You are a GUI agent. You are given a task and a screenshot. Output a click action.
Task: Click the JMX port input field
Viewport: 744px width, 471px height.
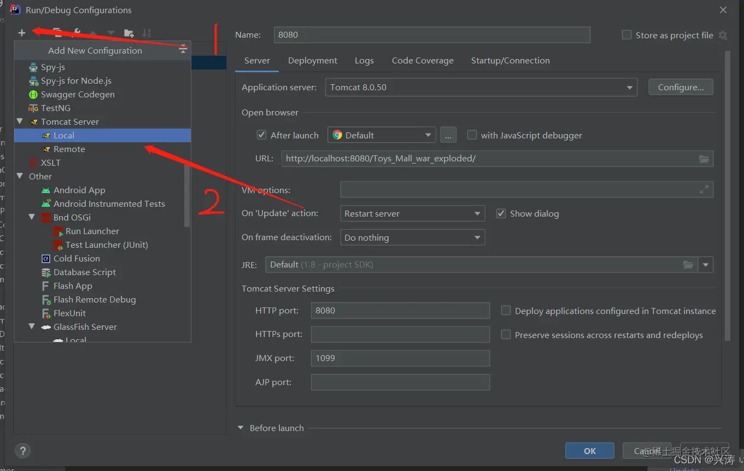coord(400,358)
